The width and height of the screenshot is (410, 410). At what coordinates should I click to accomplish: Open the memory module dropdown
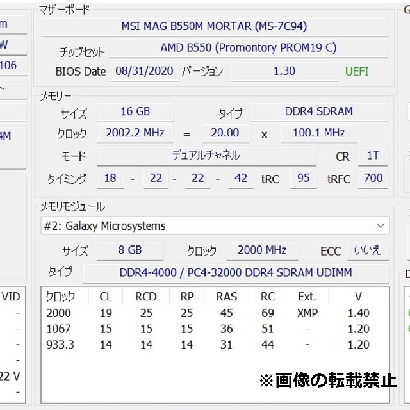click(215, 225)
